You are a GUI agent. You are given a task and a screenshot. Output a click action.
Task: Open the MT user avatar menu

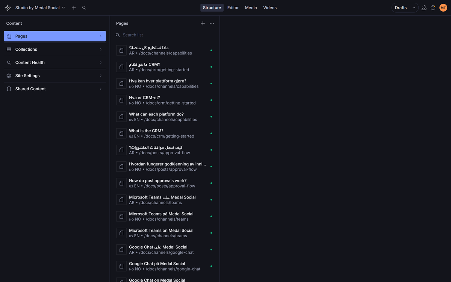click(x=443, y=8)
